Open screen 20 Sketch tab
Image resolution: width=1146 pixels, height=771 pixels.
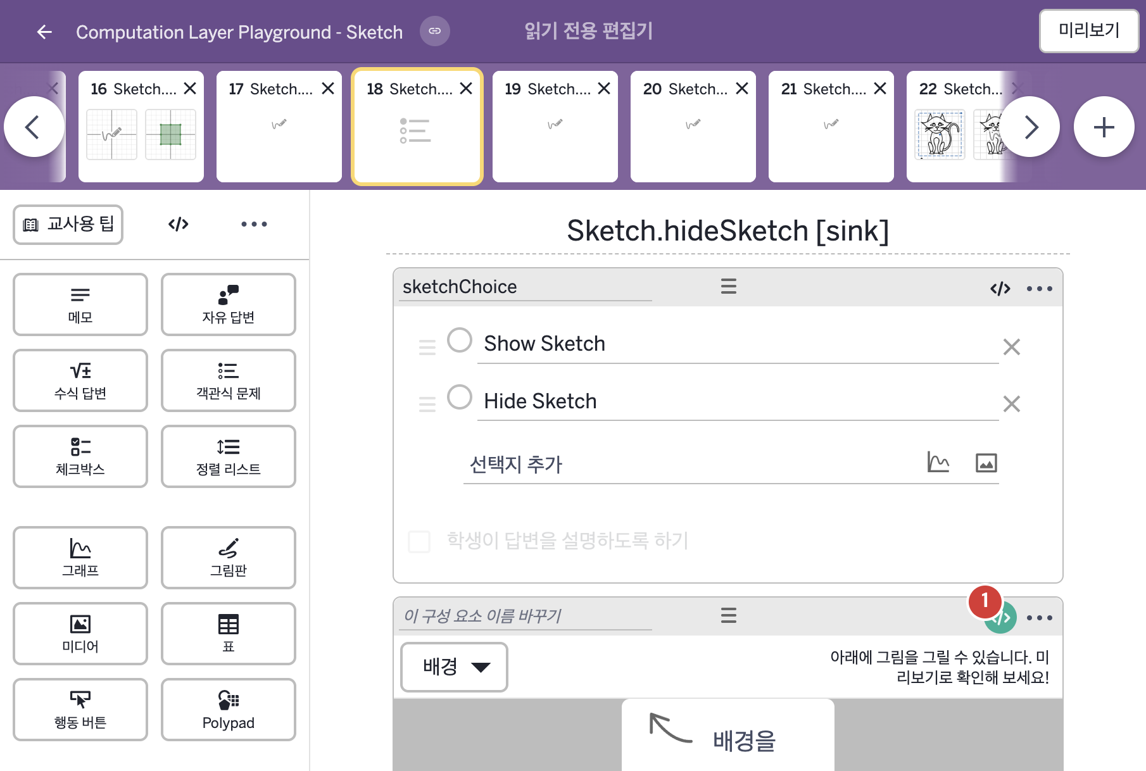coord(693,127)
